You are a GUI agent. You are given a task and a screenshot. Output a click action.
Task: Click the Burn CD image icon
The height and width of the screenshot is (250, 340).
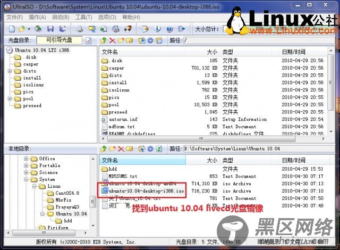point(128,29)
